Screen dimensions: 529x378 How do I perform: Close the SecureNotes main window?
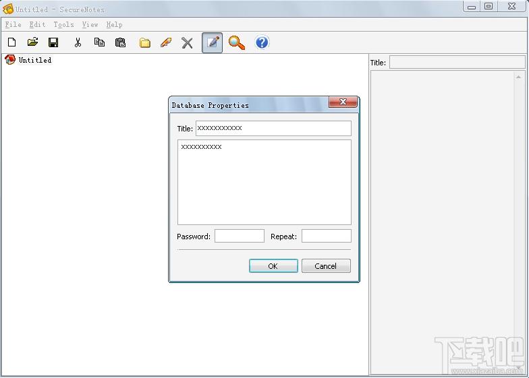[511, 7]
